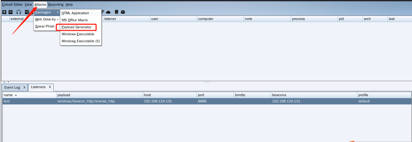The width and height of the screenshot is (412, 142).
Task: Open the Cobalt Strike menu
Action: [12, 4]
